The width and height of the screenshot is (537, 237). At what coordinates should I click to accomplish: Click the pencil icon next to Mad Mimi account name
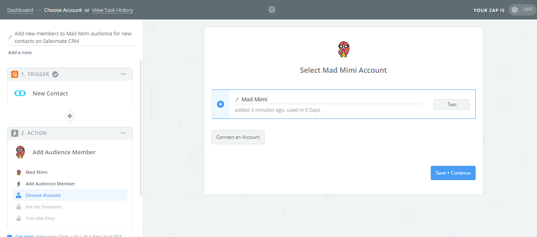(x=237, y=99)
